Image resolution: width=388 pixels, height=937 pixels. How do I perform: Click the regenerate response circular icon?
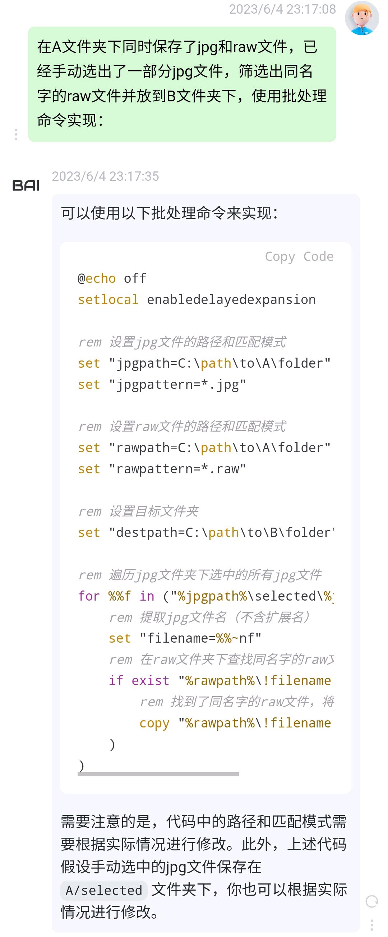tap(371, 901)
